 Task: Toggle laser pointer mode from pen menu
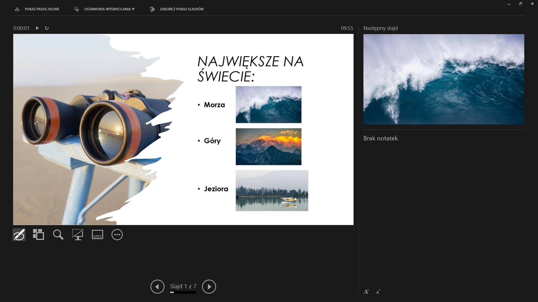[18, 235]
